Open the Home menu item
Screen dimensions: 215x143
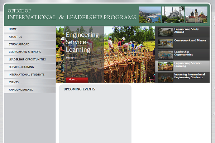pos(30,29)
